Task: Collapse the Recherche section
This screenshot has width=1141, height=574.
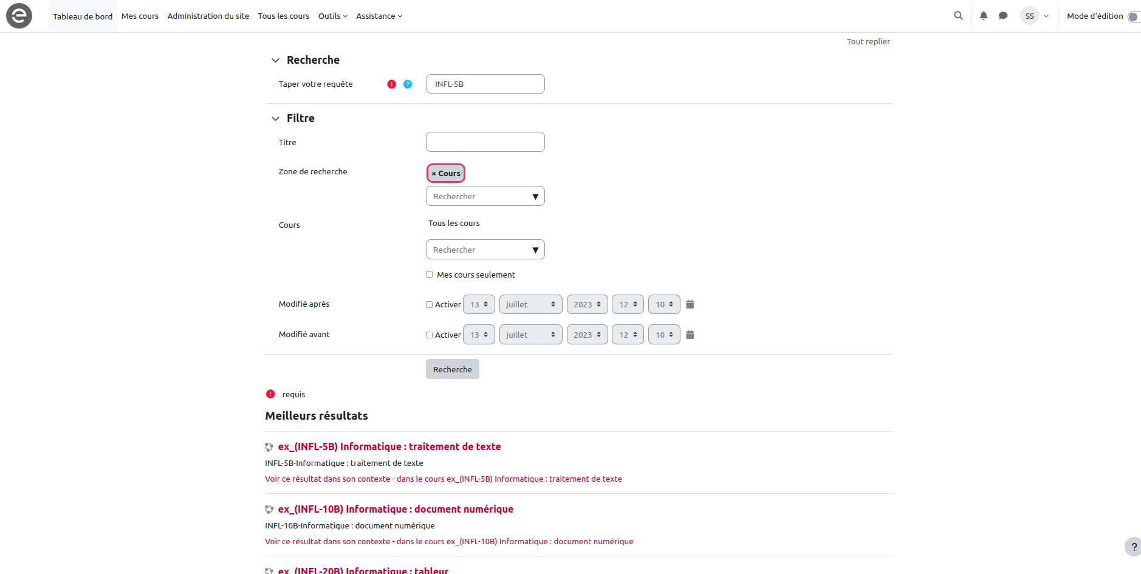Action: (275, 60)
